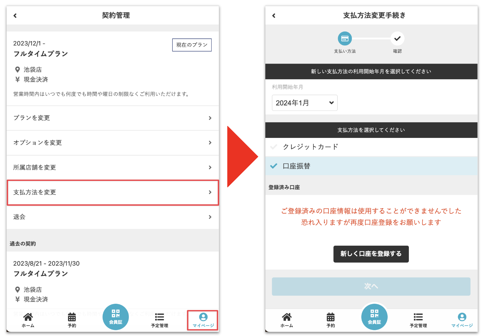484x336 pixels.
Task: Tap 現在のプラン badge
Action: [192, 45]
